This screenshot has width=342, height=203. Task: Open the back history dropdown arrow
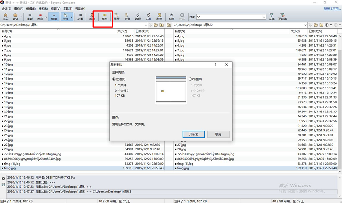point(331,25)
